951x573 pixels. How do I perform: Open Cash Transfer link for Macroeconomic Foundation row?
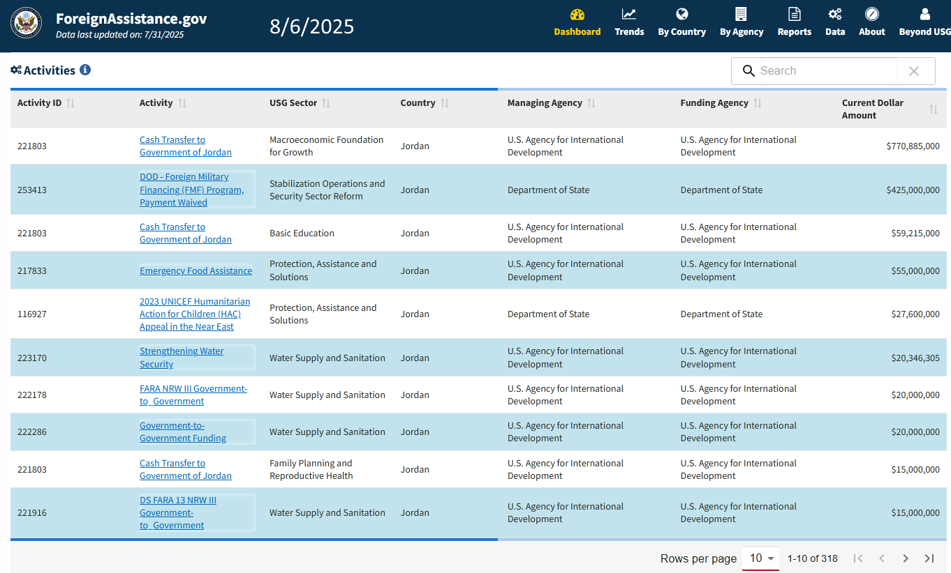click(186, 146)
